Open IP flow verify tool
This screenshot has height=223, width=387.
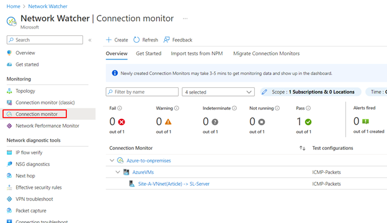coord(29,152)
